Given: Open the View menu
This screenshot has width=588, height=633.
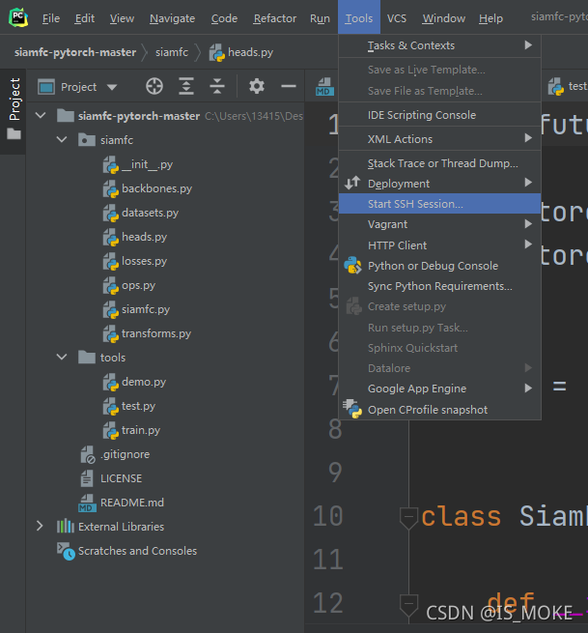Looking at the screenshot, I should click(x=122, y=18).
